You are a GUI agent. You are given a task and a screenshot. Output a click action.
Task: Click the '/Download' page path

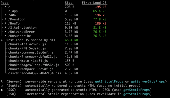[x=17, y=19]
